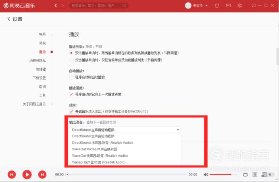Viewport: 279px width, 182px height.
Task: Select 消息与隐私 in settings sidebar
Action: (x=37, y=61)
